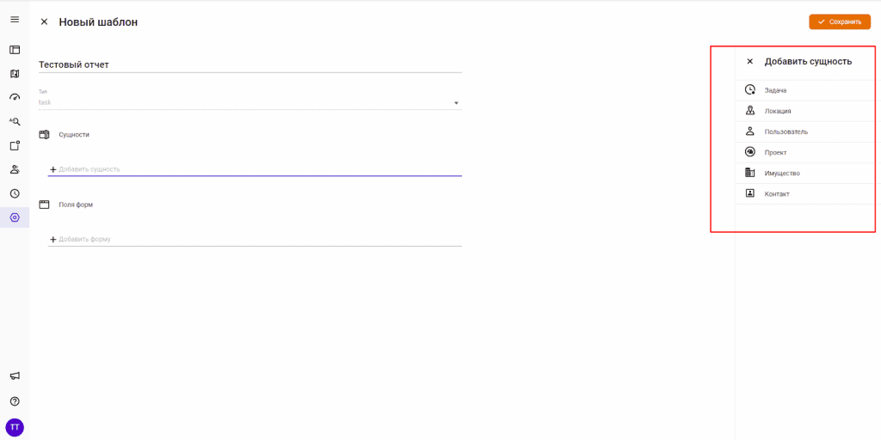Open the users icon in the sidebar
Viewport: 881px width, 440px height.
pos(15,169)
